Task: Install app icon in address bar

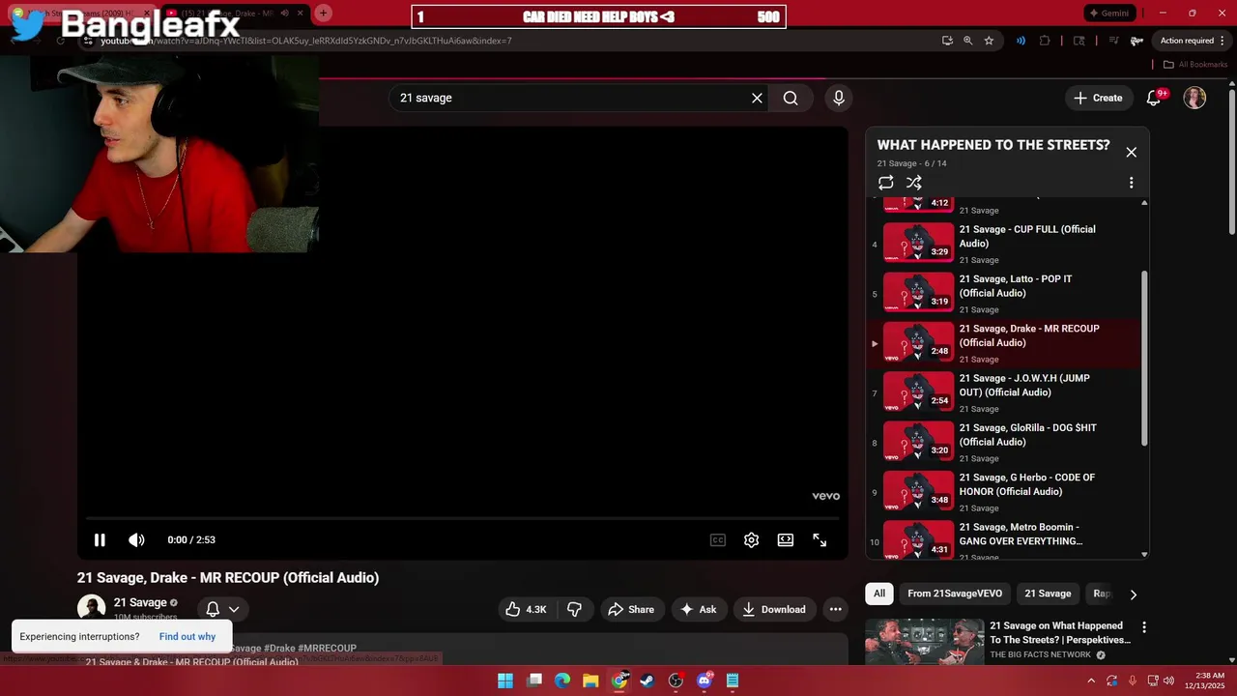Action: [947, 41]
